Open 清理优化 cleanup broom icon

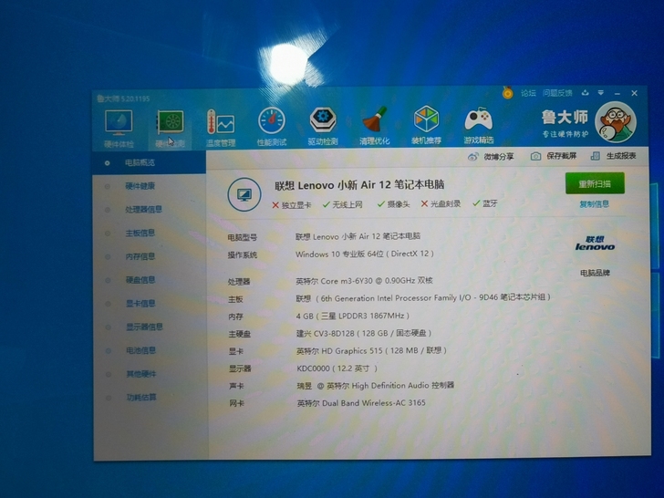(x=375, y=119)
